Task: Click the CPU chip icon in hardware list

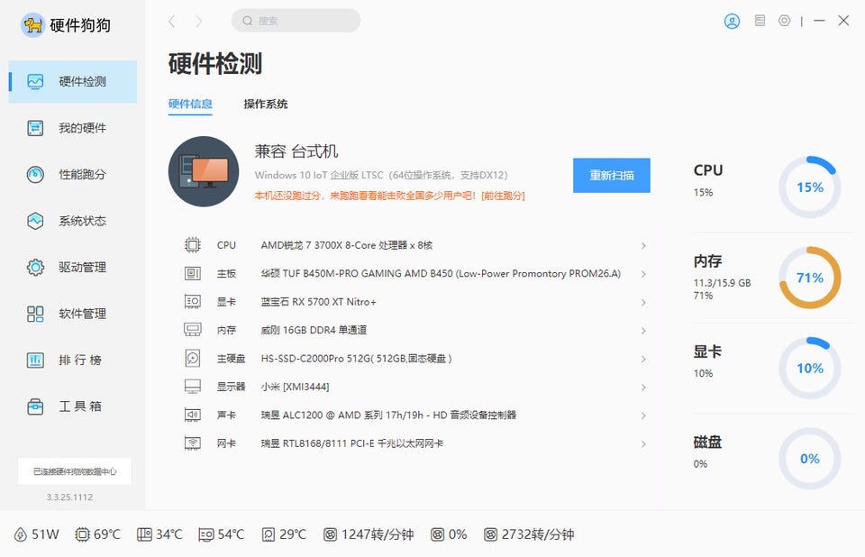Action: [x=193, y=244]
